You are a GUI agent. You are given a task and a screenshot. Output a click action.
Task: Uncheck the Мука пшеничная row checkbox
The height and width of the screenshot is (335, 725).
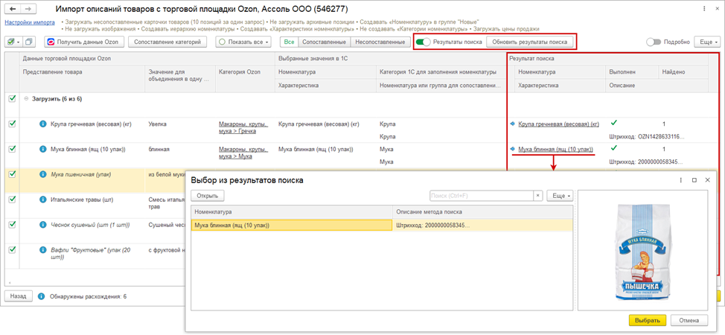pyautogui.click(x=12, y=174)
